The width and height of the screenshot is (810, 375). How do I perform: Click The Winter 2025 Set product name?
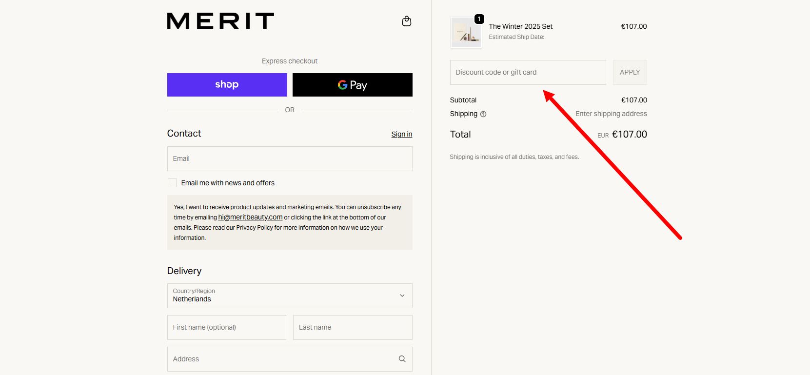pyautogui.click(x=521, y=26)
